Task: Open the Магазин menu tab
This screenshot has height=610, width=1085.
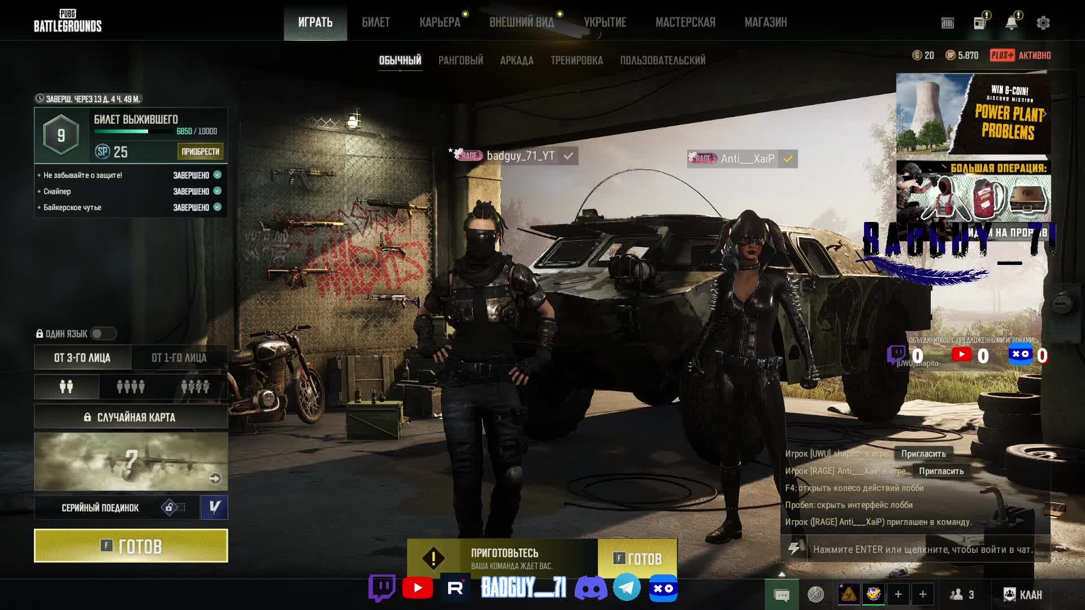Action: pos(765,22)
